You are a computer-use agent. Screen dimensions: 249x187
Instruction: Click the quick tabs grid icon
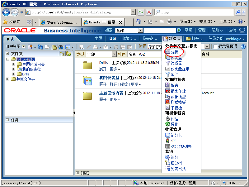click(x=29, y=22)
